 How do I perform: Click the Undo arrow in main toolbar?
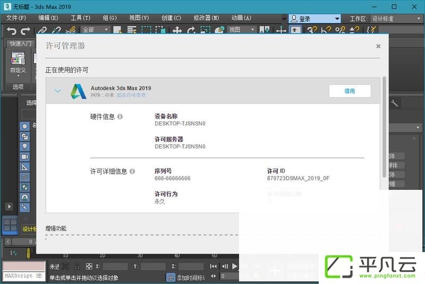pos(11,30)
